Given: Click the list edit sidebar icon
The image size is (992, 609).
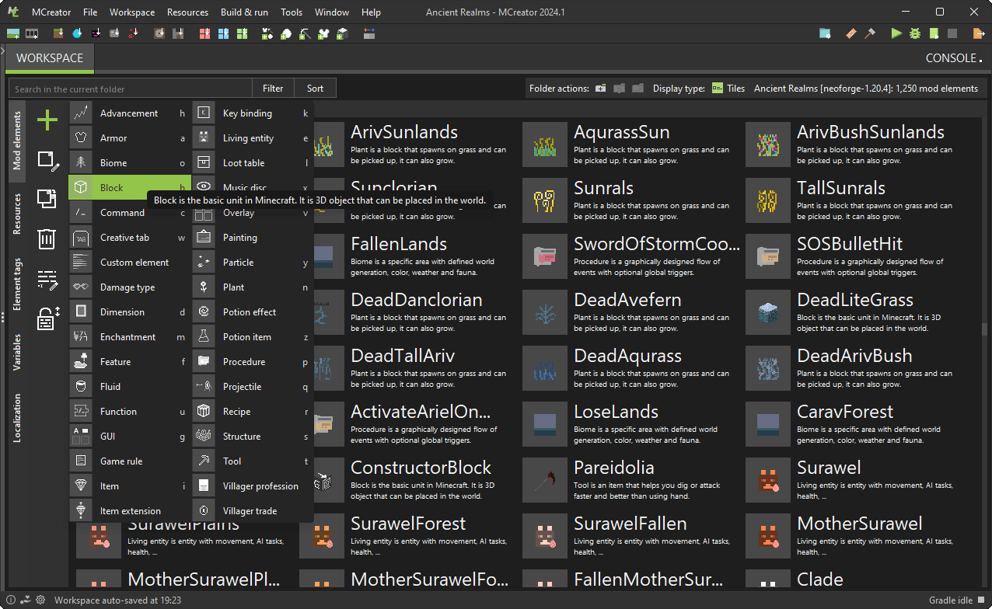Looking at the screenshot, I should click(x=47, y=279).
